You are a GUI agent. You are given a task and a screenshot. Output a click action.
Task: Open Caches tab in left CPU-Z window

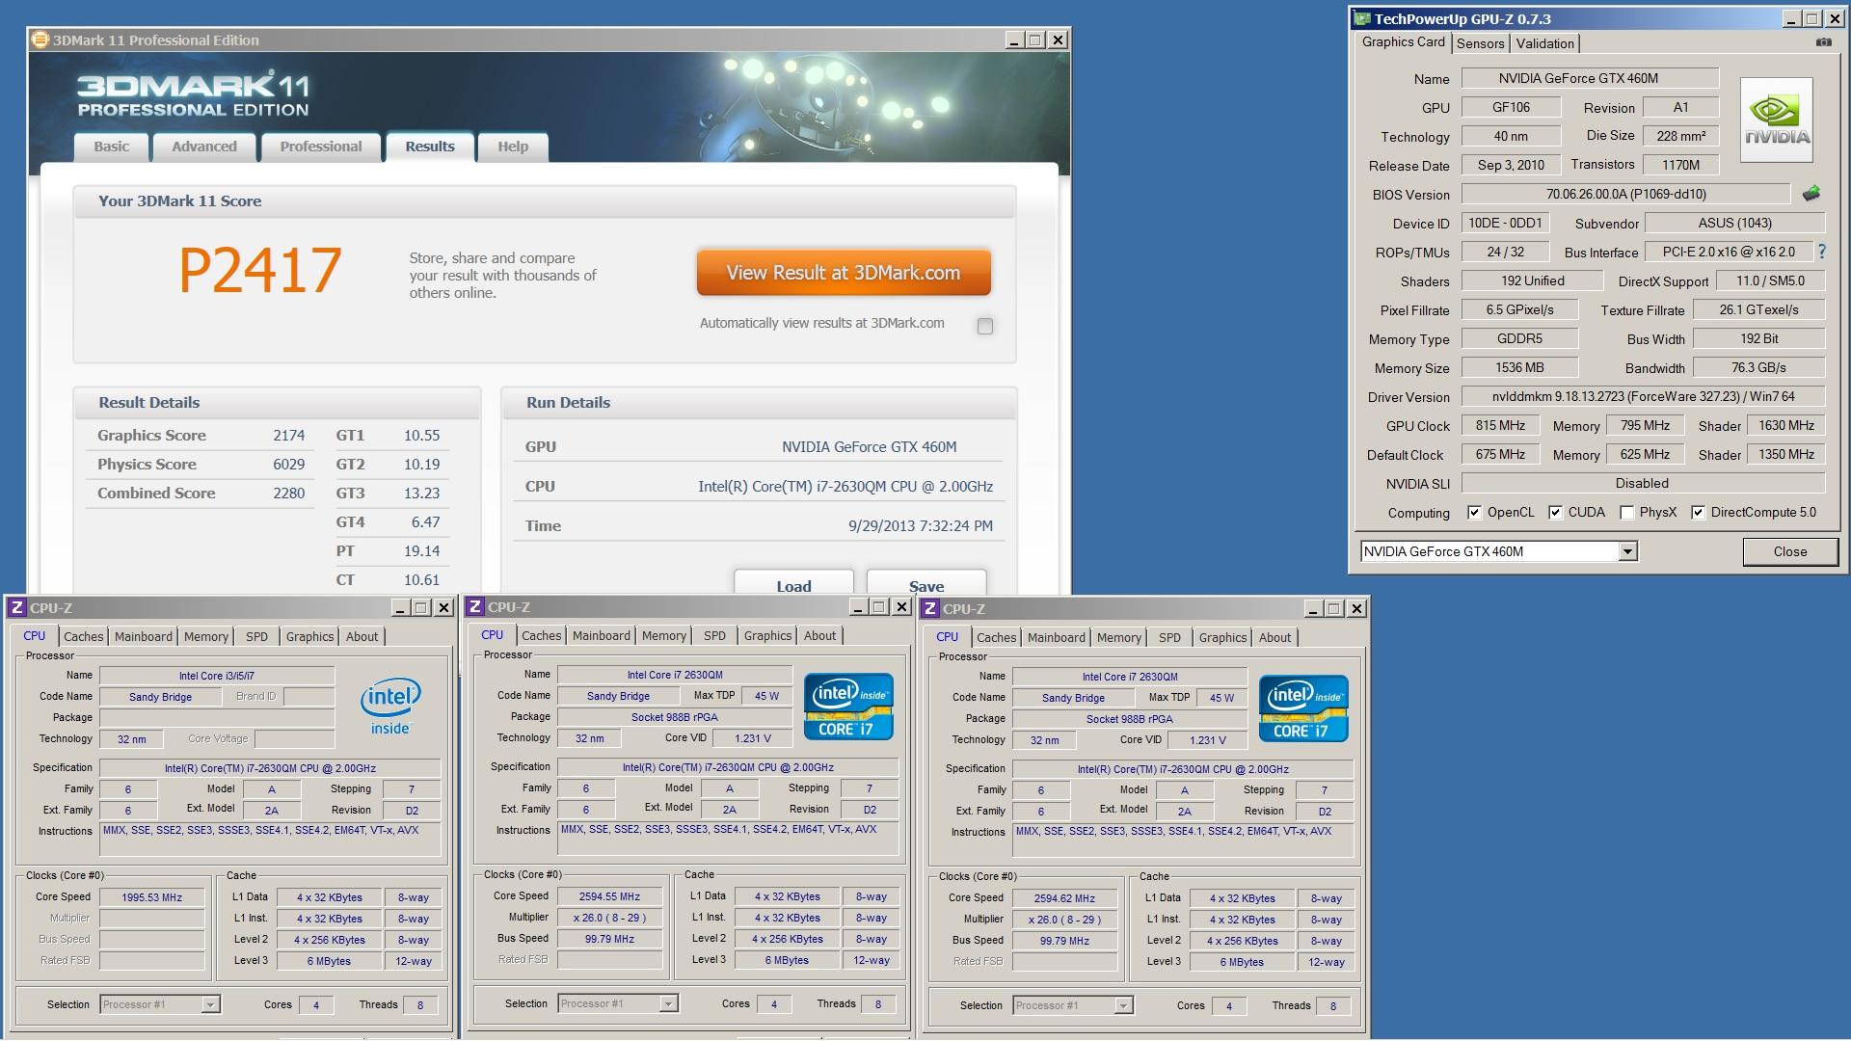(x=84, y=636)
